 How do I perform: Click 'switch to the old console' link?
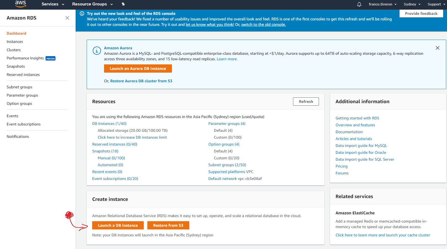coord(264,24)
